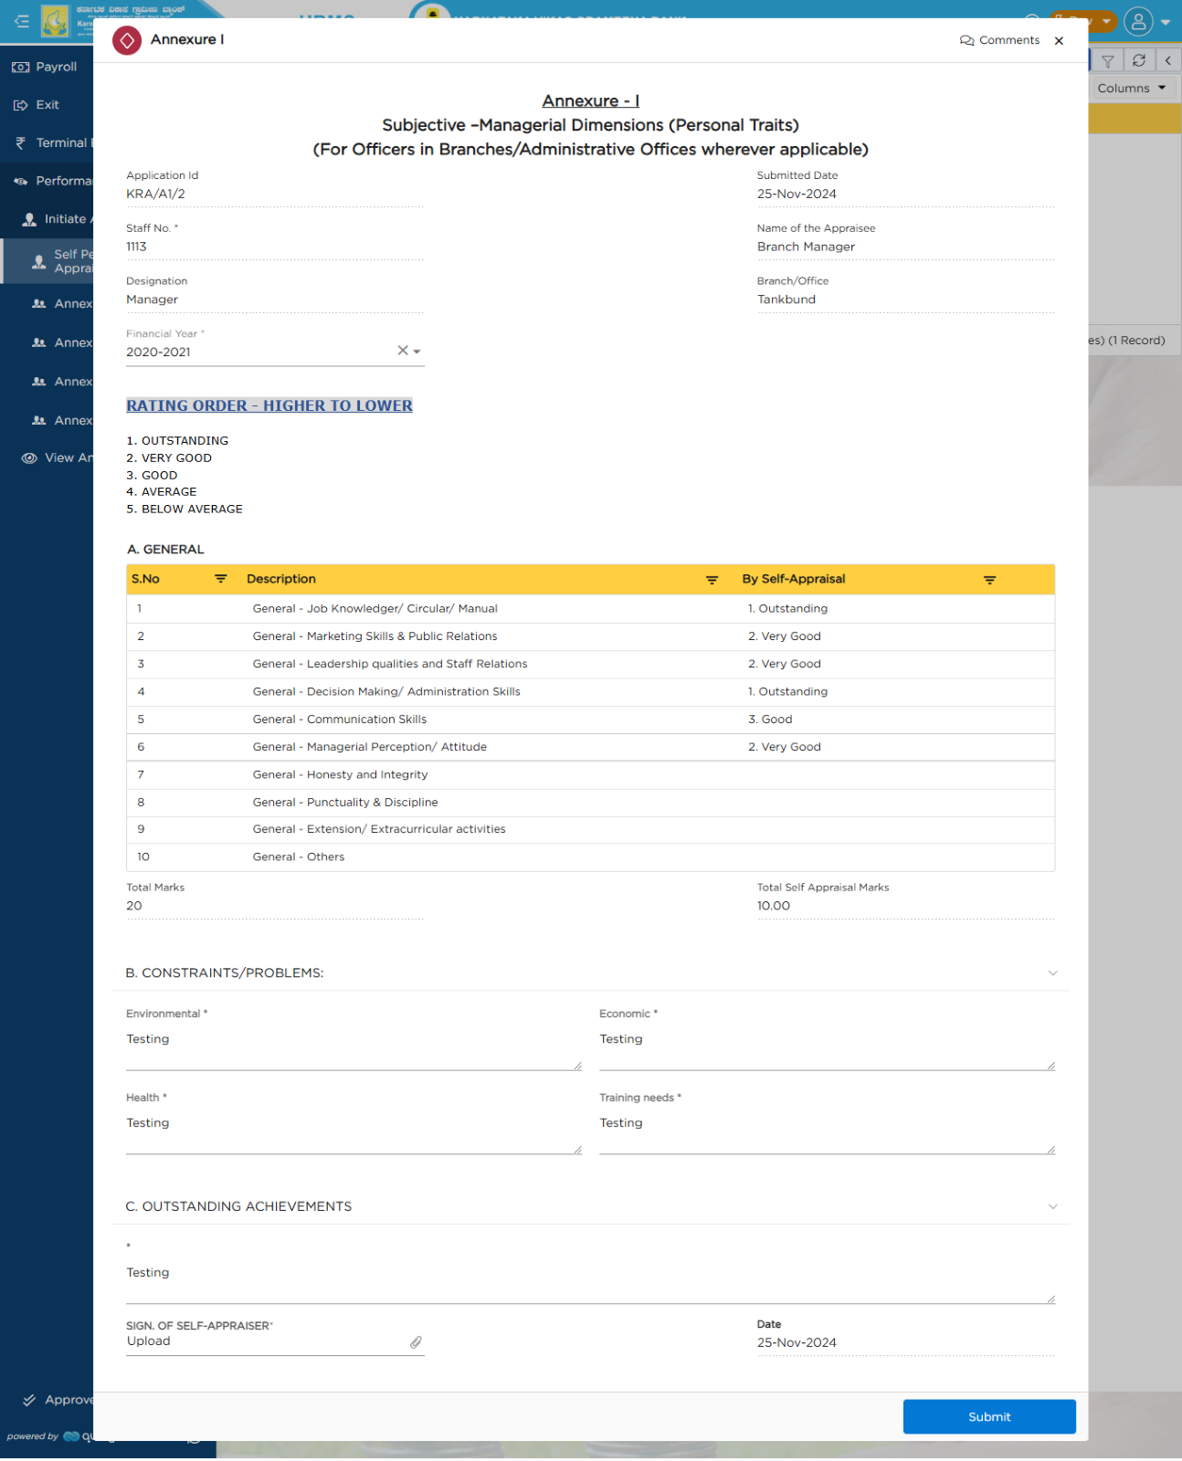Open the Performance sidebar section
The height and width of the screenshot is (1461, 1182).
tap(47, 182)
